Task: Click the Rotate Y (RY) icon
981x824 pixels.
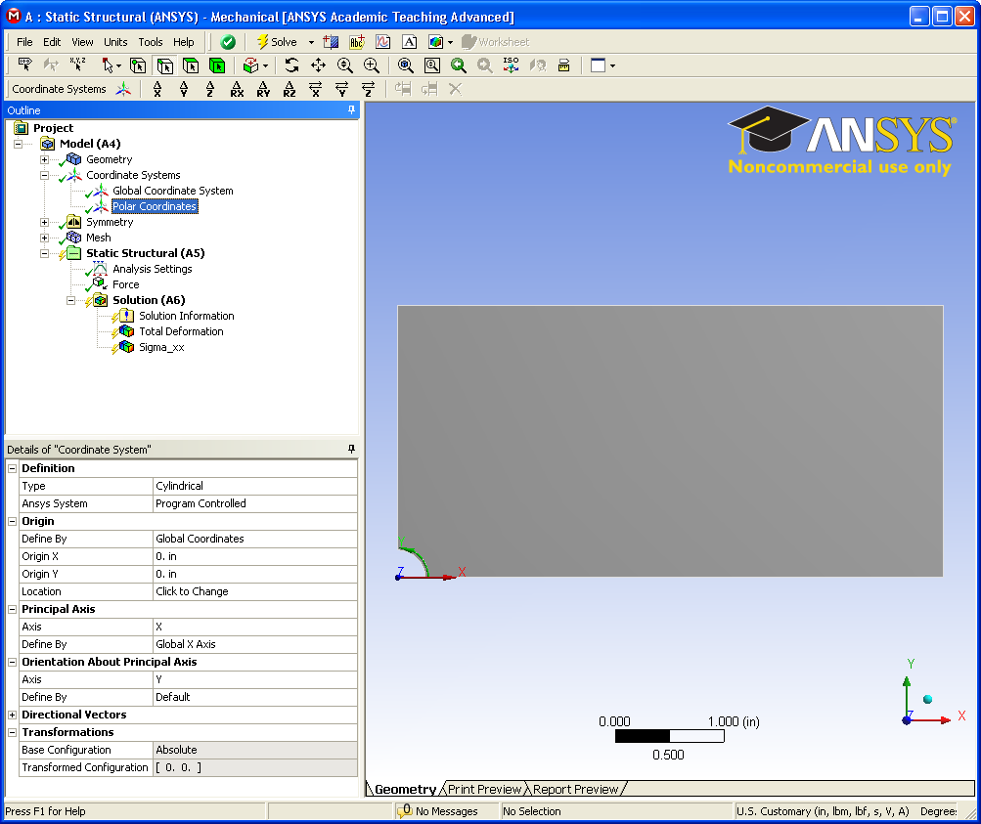Action: click(263, 89)
